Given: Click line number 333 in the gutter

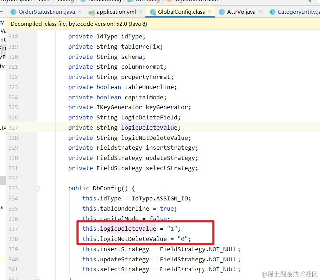Looking at the screenshot, I should (x=13, y=188).
